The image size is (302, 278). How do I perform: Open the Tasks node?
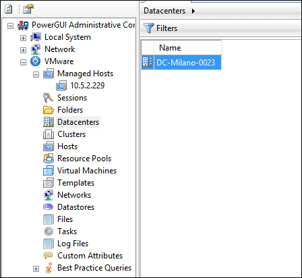click(x=67, y=231)
